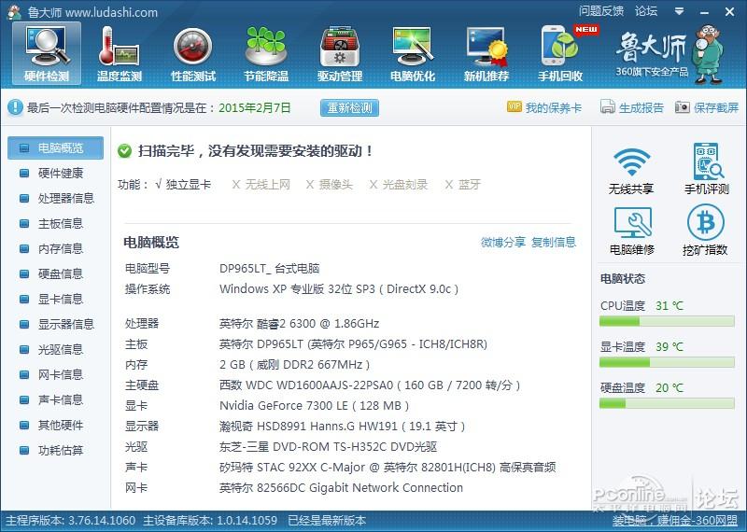The width and height of the screenshot is (747, 532).
Task: Open the 问题反馈 feedback link
Action: pyautogui.click(x=601, y=11)
